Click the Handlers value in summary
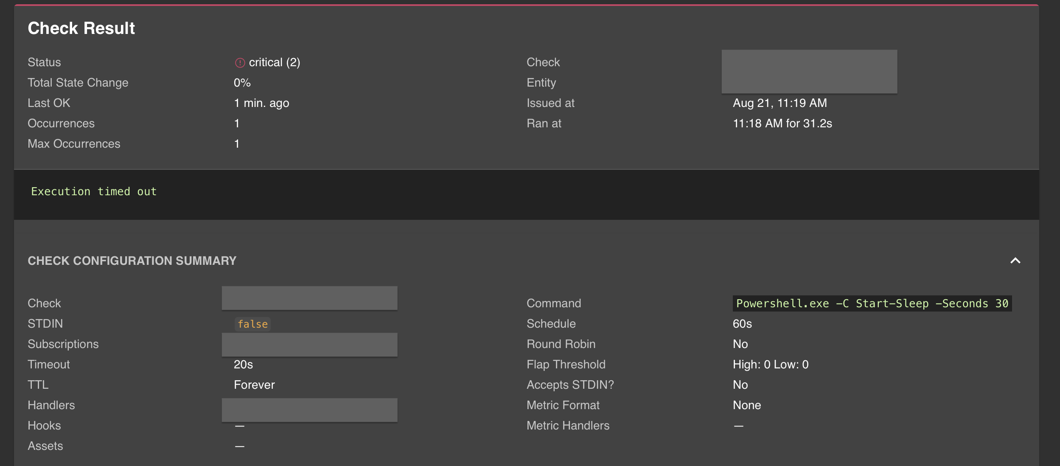Viewport: 1060px width, 466px height. (309, 410)
